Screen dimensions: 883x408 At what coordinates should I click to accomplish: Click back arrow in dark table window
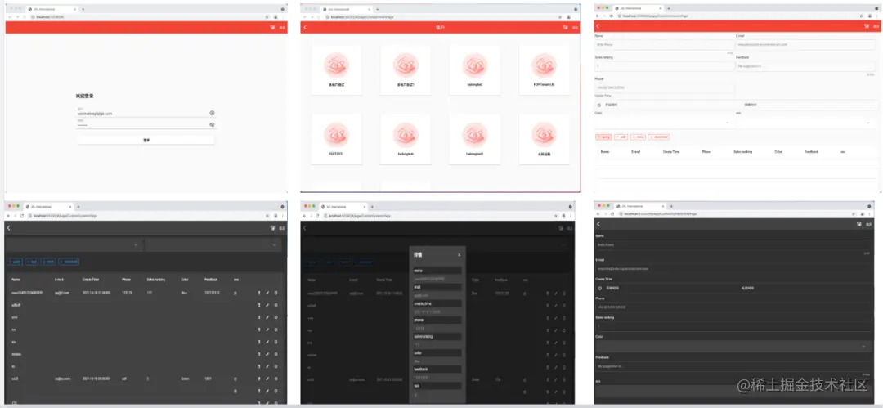(8, 227)
